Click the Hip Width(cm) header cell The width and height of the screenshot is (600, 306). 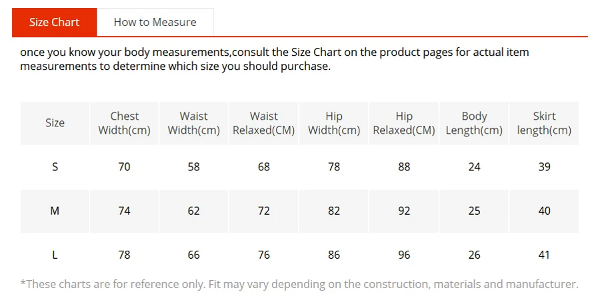point(334,123)
